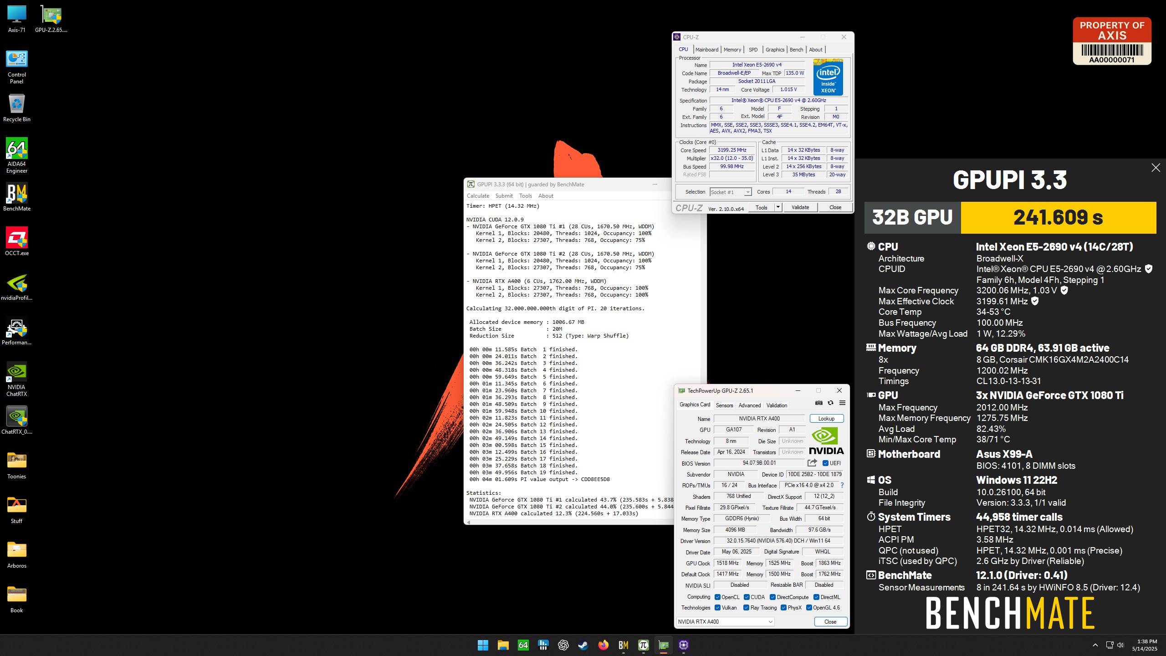Image resolution: width=1166 pixels, height=656 pixels.
Task: Toggle the UEFI checkbox in GPU-Z
Action: pyautogui.click(x=825, y=463)
